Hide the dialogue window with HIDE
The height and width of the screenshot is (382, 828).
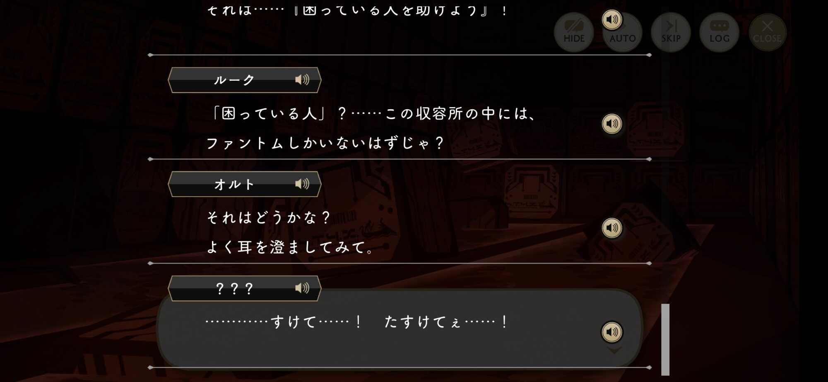574,32
